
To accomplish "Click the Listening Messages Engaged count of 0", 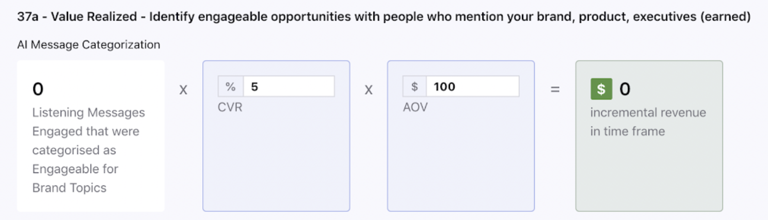I will (38, 89).
